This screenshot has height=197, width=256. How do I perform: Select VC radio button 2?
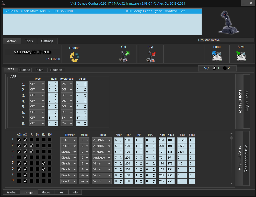click(x=225, y=68)
